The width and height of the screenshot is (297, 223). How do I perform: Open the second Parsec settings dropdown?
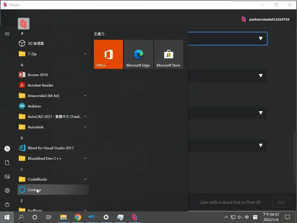[x=227, y=76]
